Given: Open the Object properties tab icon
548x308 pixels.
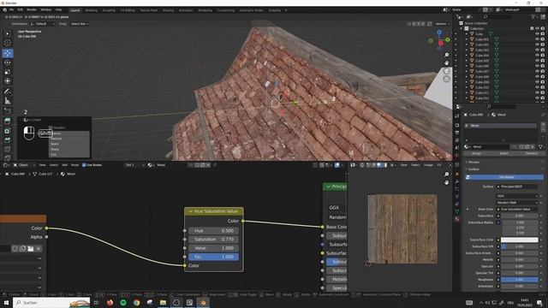Looking at the screenshot, I should (x=457, y=174).
